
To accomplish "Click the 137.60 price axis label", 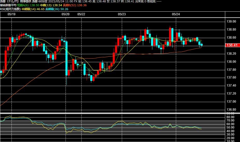I will 231,77.
